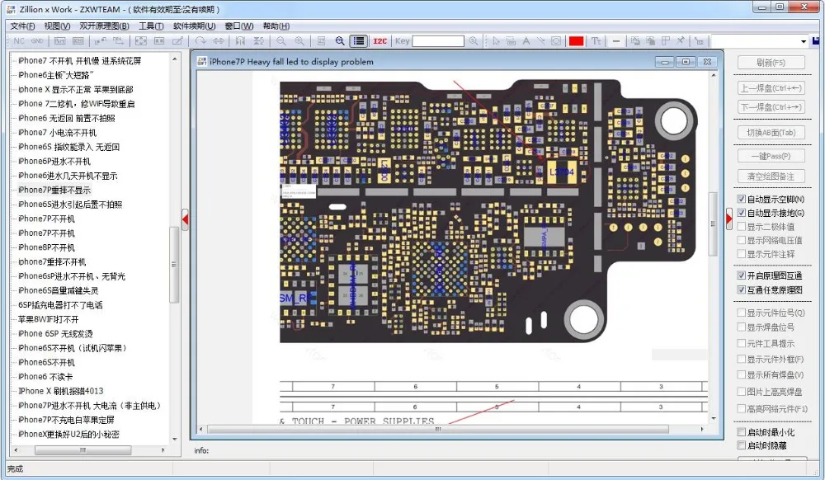Enable 启动时最小化 checkbox
Viewport: 825px width, 480px height.
click(742, 431)
